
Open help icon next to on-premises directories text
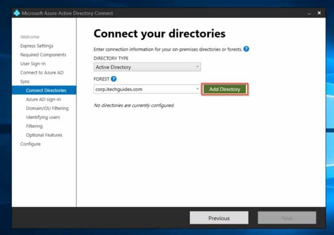246,49
